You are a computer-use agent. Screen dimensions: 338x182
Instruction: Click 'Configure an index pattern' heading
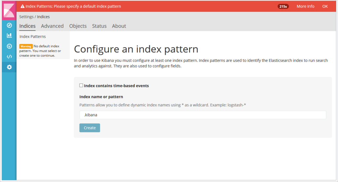click(136, 49)
